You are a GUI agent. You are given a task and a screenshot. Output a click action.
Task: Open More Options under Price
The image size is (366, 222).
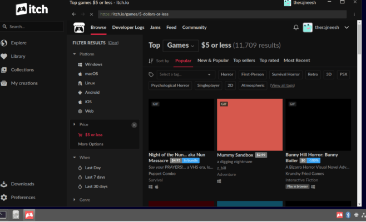pyautogui.click(x=91, y=144)
